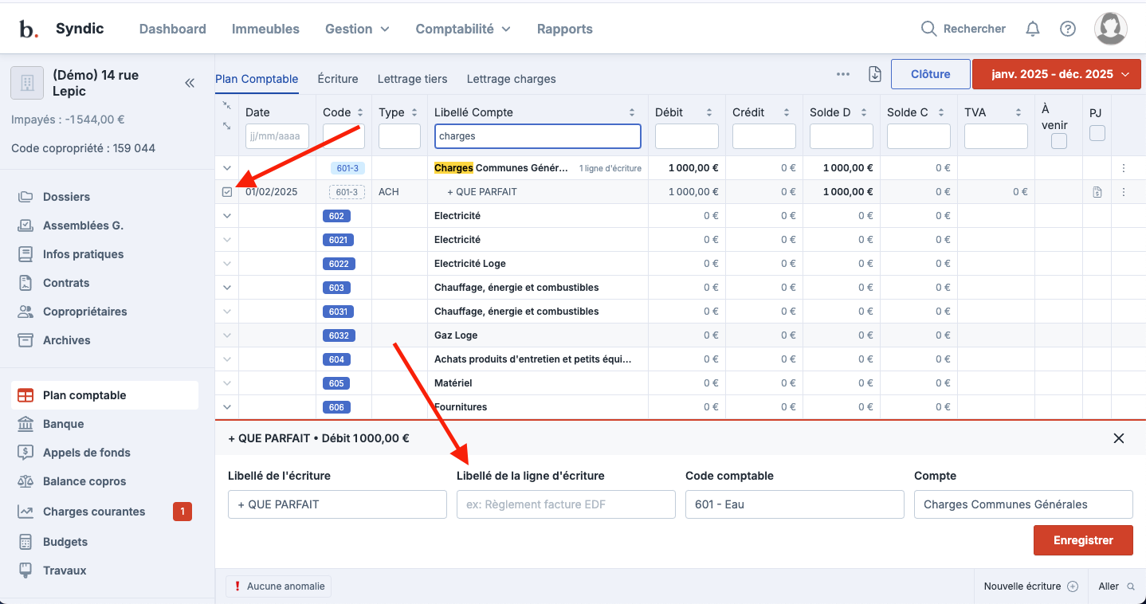Screen dimensions: 1146x604
Task: Expand the Comptabilité menu
Action: click(x=463, y=29)
